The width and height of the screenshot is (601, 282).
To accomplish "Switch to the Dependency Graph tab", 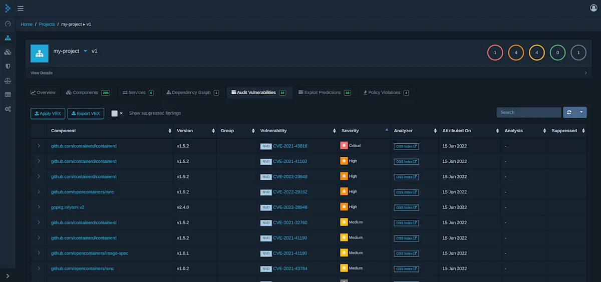I will coord(193,93).
